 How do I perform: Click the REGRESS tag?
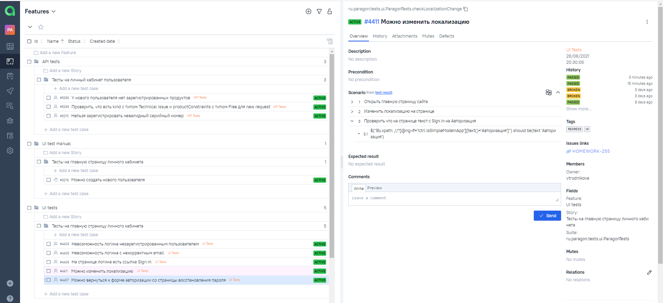575,129
